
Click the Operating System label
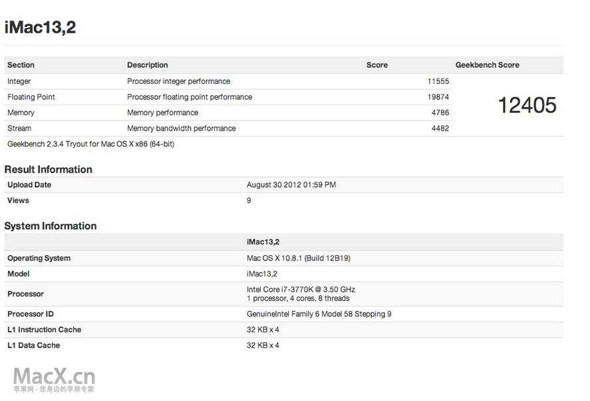pyautogui.click(x=39, y=258)
